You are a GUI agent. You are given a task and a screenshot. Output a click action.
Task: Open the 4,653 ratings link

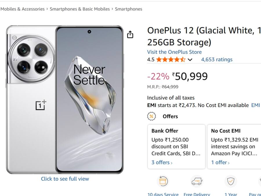[x=217, y=59]
